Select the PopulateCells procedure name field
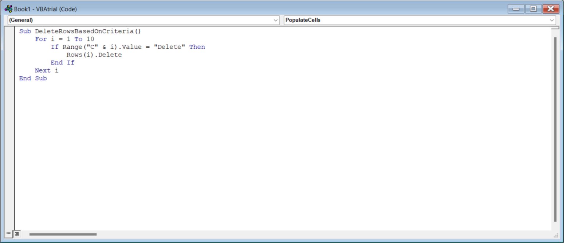The height and width of the screenshot is (243, 564). [303, 20]
